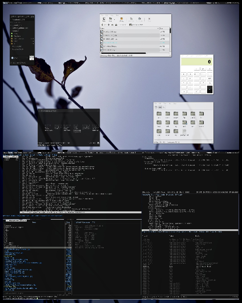Click the dark equals button in the calculator
Image resolution: width=242 pixels, height=303 pixels.
[x=210, y=89]
